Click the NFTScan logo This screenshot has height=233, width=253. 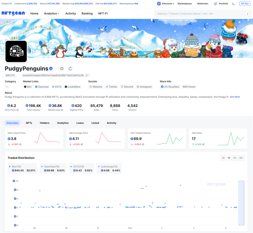coord(13,13)
